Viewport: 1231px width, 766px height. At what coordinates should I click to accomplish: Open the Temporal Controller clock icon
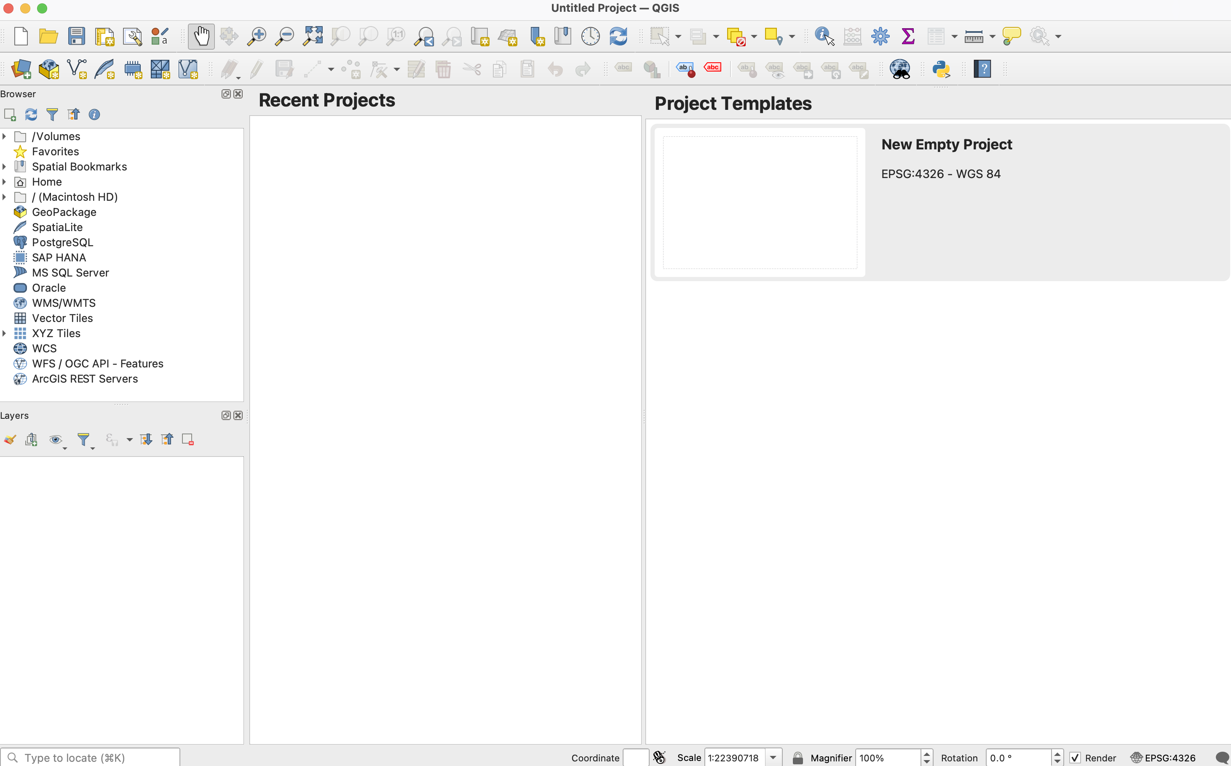(591, 37)
